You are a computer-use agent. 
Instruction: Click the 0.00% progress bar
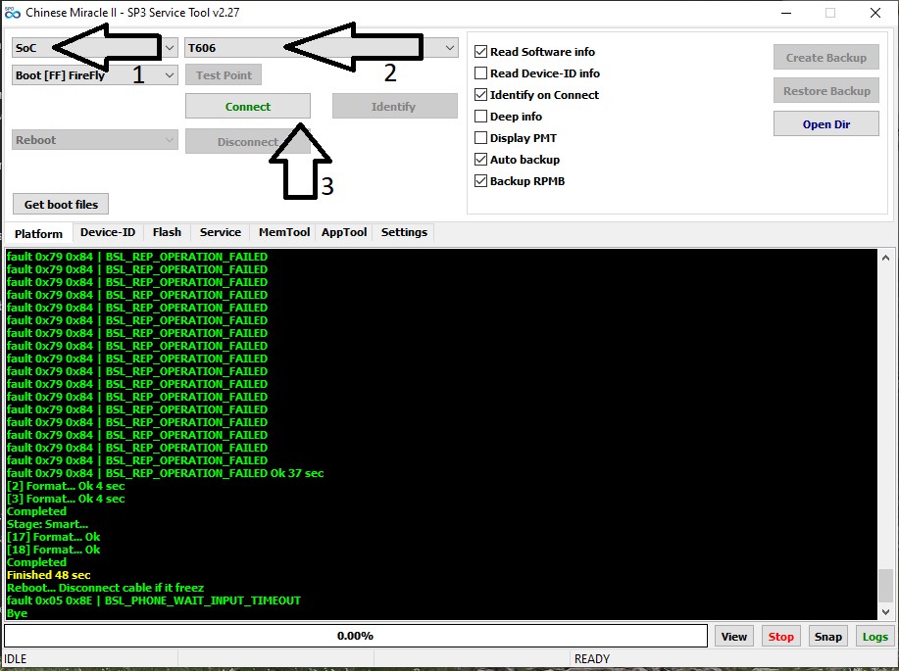(356, 636)
